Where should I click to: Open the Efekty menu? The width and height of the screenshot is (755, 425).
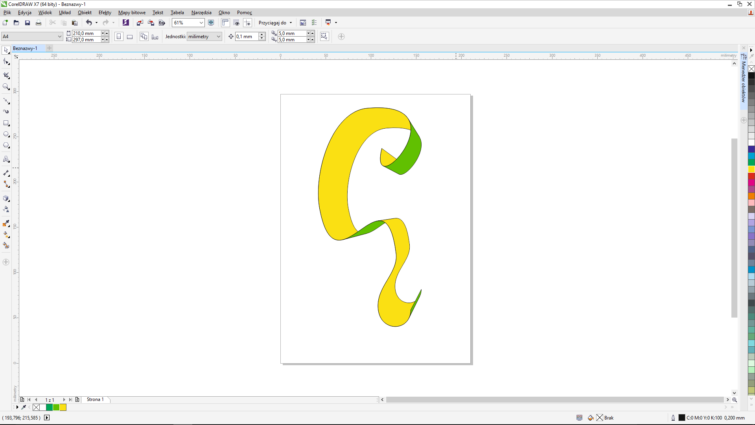[105, 13]
